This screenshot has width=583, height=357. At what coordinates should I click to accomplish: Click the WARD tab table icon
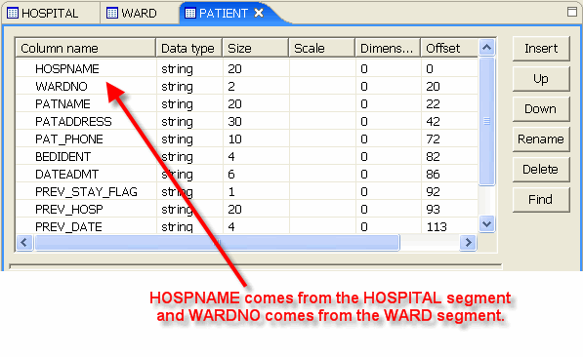click(112, 13)
